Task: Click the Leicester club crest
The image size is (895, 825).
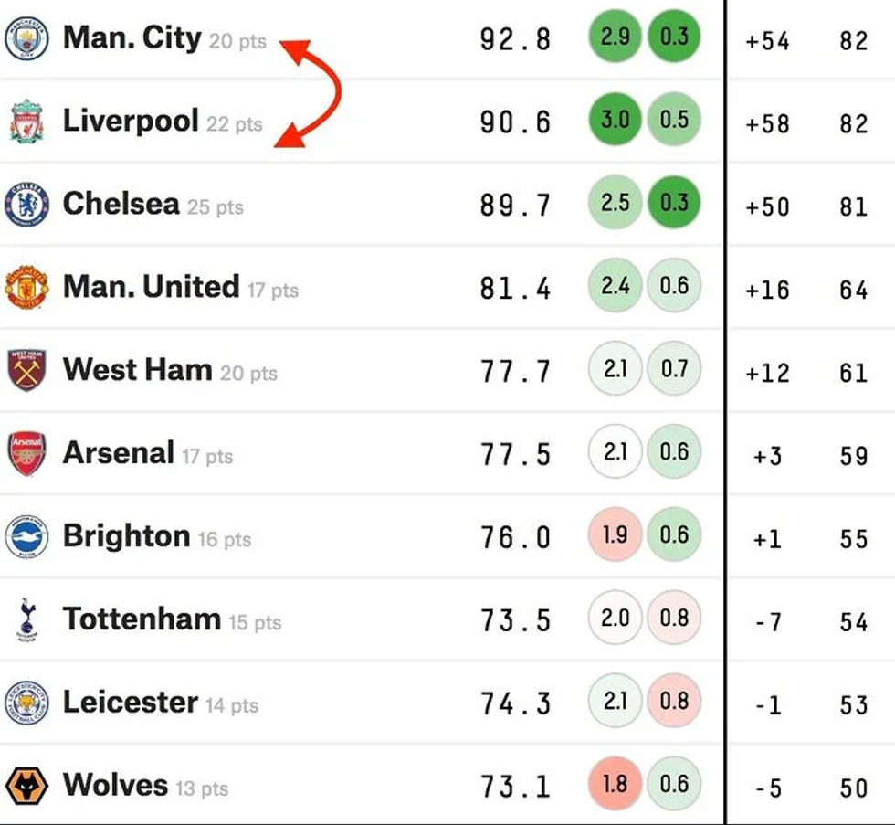Action: pos(26,703)
